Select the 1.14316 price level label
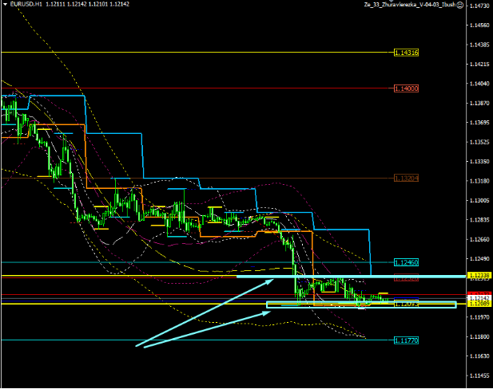 point(407,53)
